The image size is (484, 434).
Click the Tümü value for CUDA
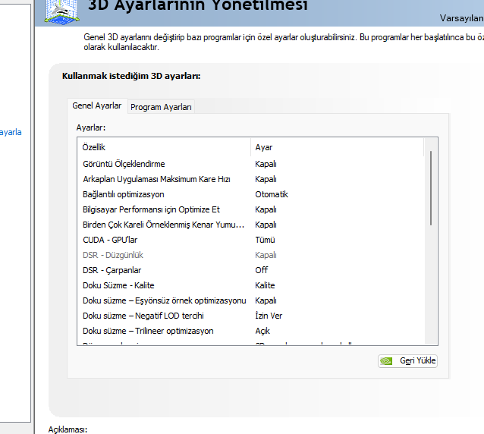[265, 240]
